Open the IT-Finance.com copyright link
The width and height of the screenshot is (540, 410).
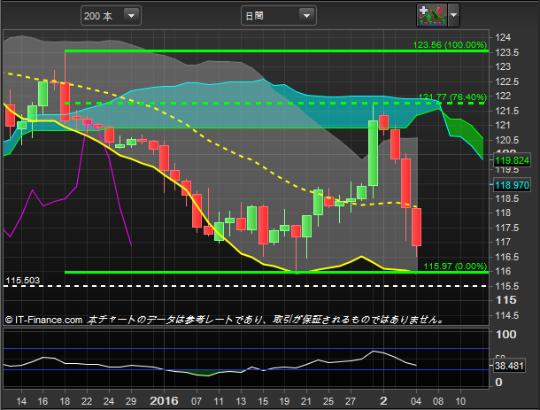tap(43, 320)
